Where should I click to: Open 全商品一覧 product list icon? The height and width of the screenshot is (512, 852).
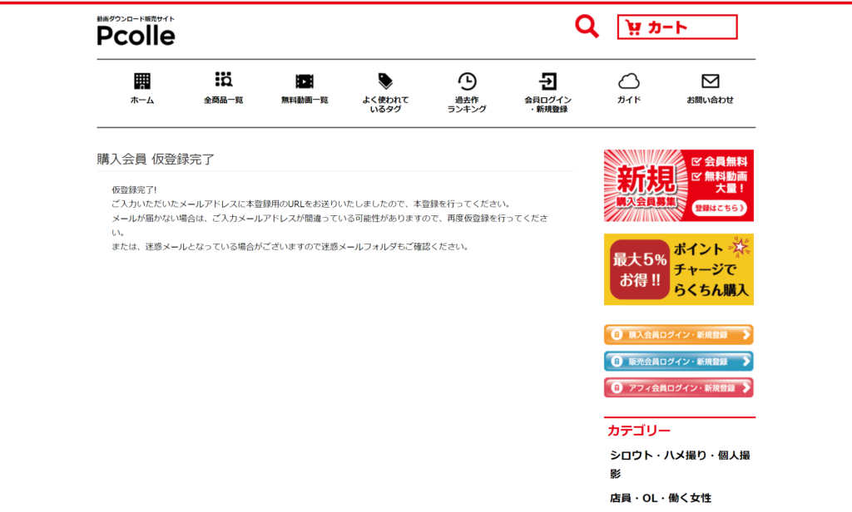(x=223, y=81)
